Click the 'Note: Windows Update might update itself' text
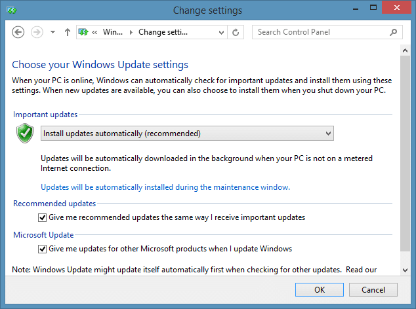The image size is (416, 309). click(194, 270)
